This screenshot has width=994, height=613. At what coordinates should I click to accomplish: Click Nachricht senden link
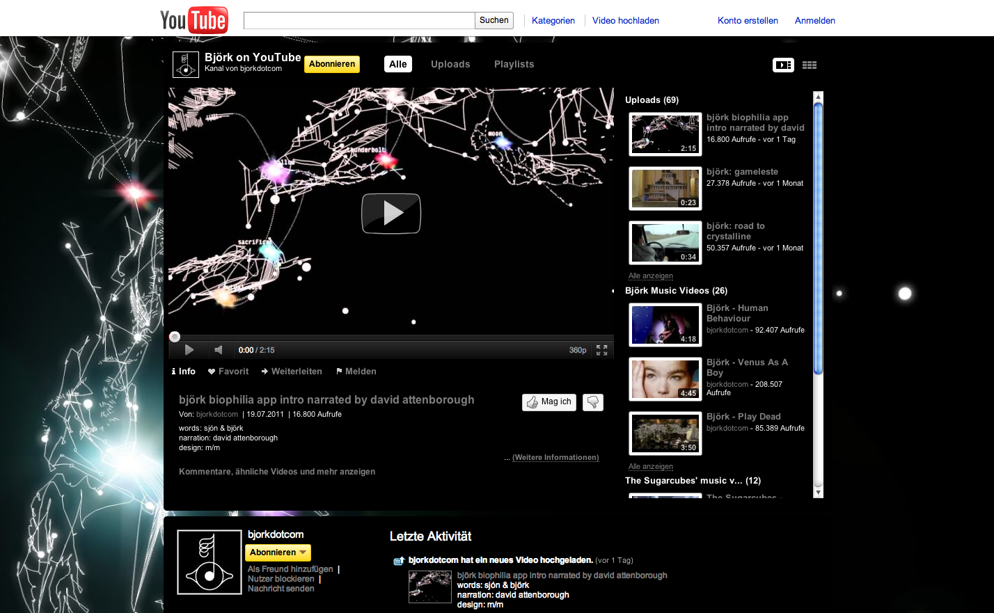(x=281, y=589)
